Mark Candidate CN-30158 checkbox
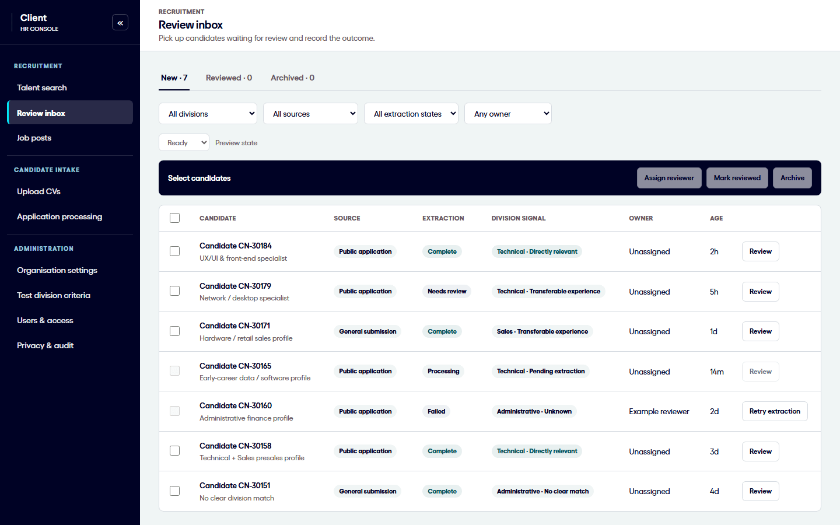840x525 pixels. [x=175, y=451]
